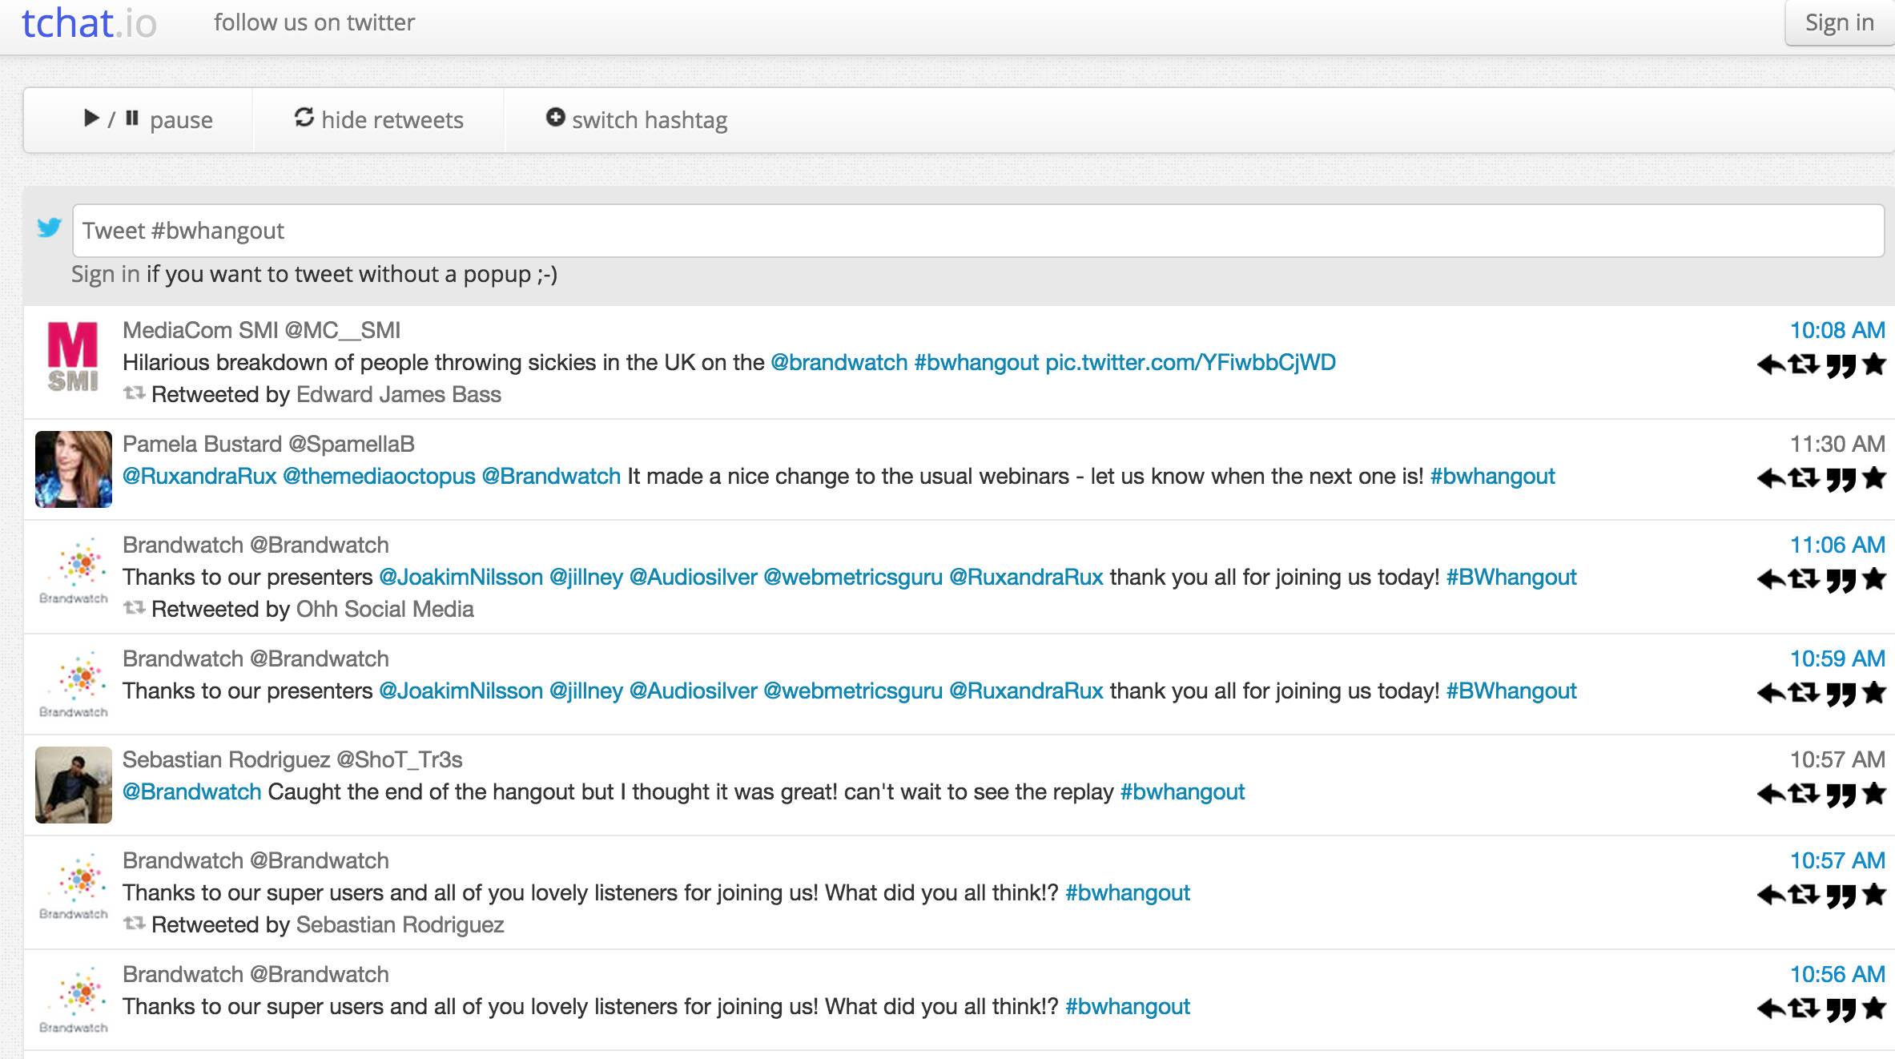
Task: Open Sebastian Rodriguez's profile photo
Action: pos(73,785)
